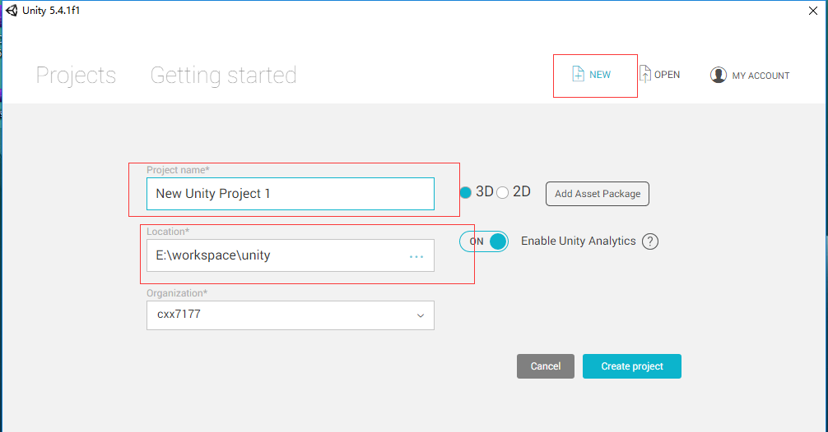Screen dimensions: 828x432
Task: Click the My Account avatar icon
Action: 719,76
